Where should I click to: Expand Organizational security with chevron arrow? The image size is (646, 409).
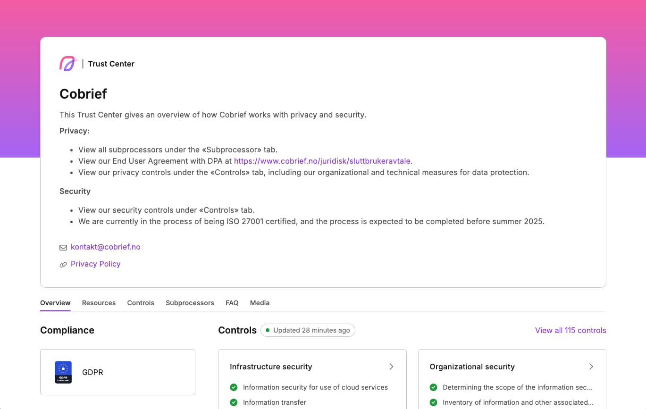pyautogui.click(x=591, y=367)
